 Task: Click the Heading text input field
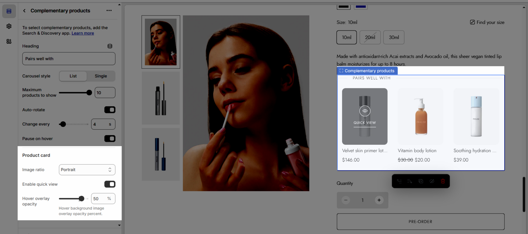(x=69, y=59)
